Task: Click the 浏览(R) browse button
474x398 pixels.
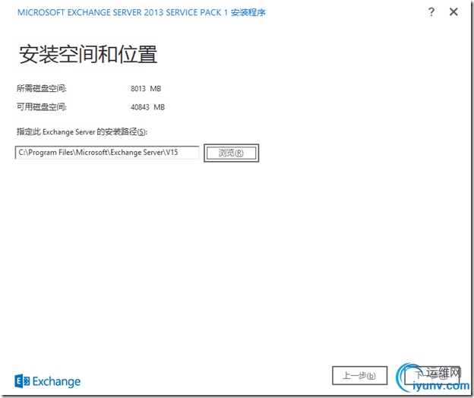Action: coord(231,153)
